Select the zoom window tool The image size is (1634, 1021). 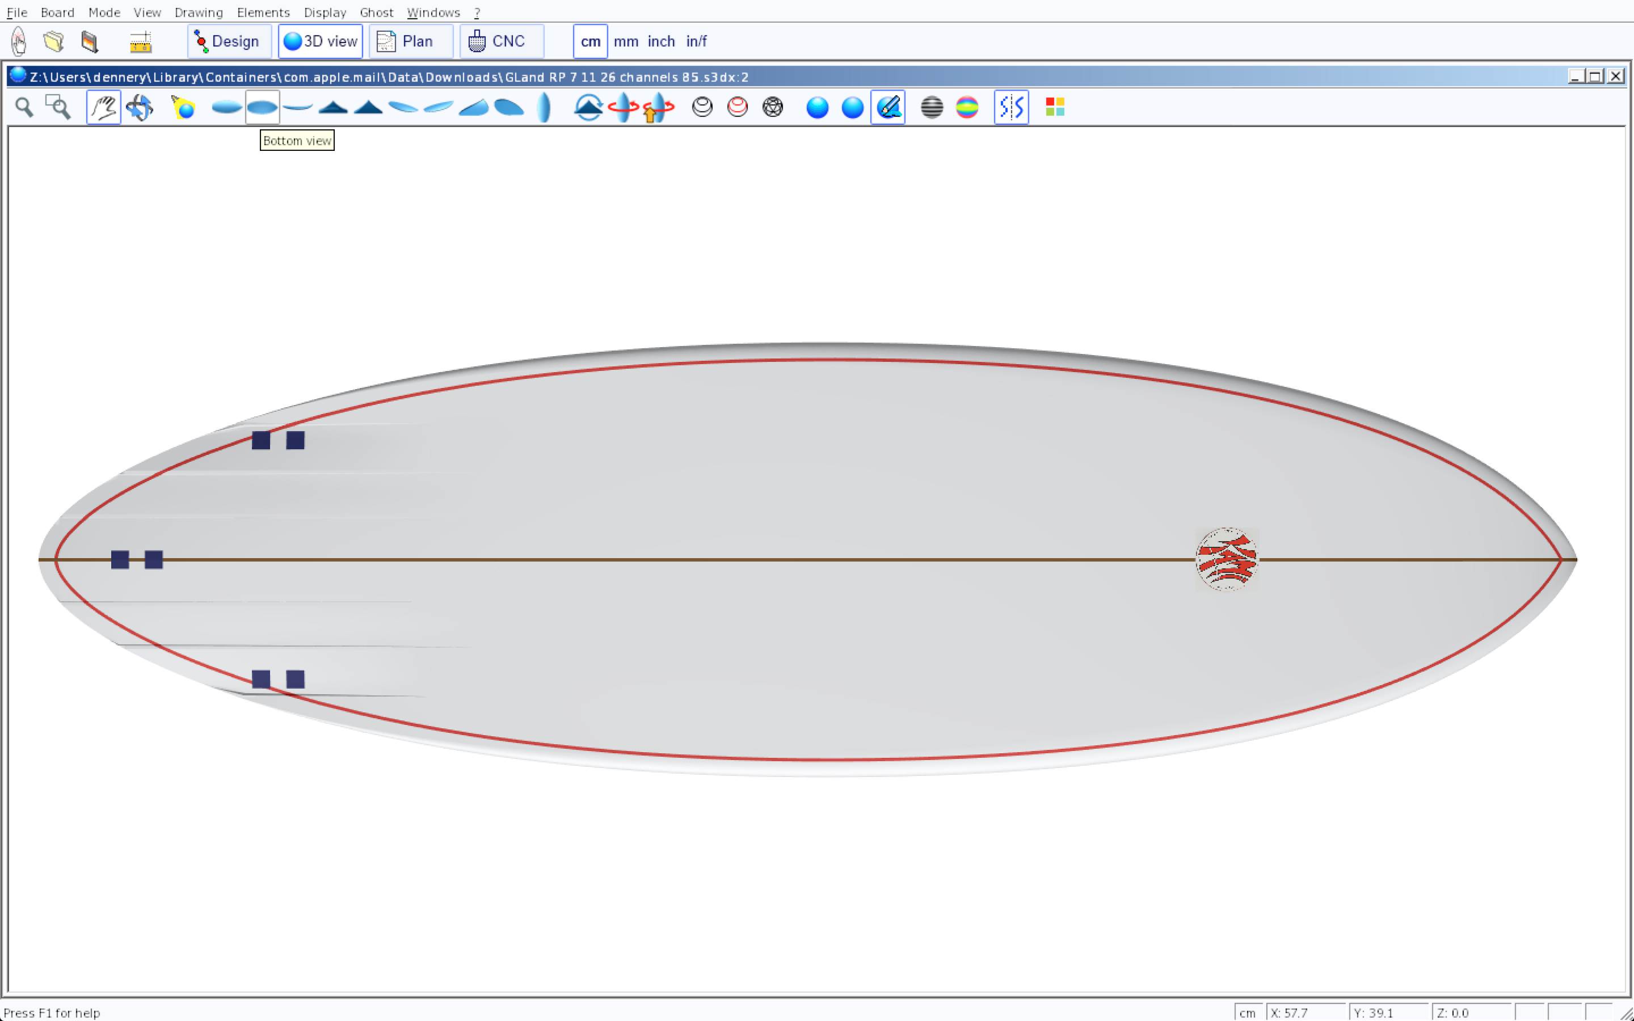click(58, 107)
